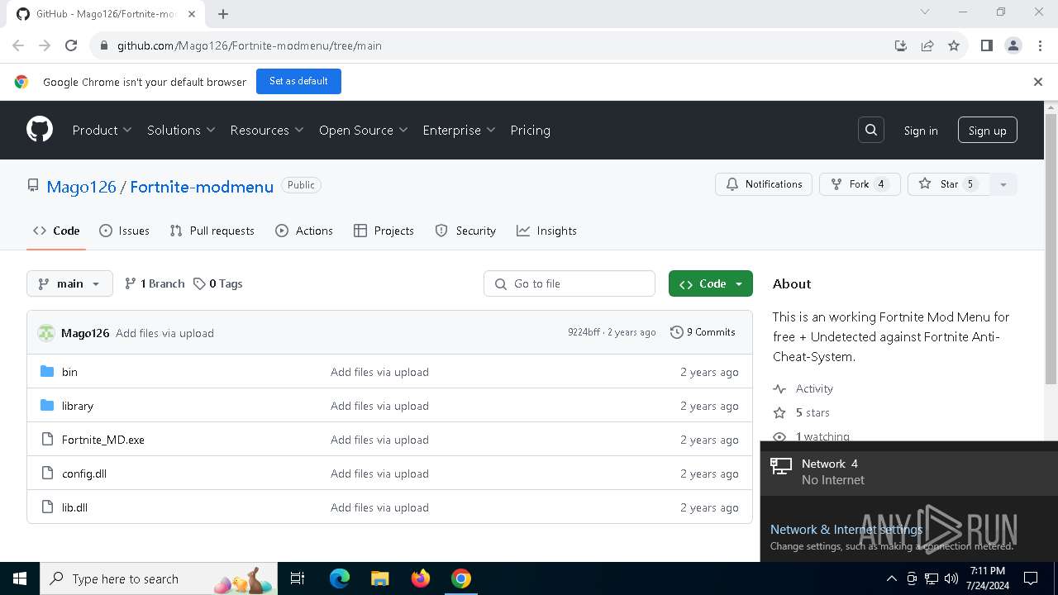This screenshot has width=1058, height=595.
Task: Switch to the Pull requests tab
Action: tap(212, 231)
